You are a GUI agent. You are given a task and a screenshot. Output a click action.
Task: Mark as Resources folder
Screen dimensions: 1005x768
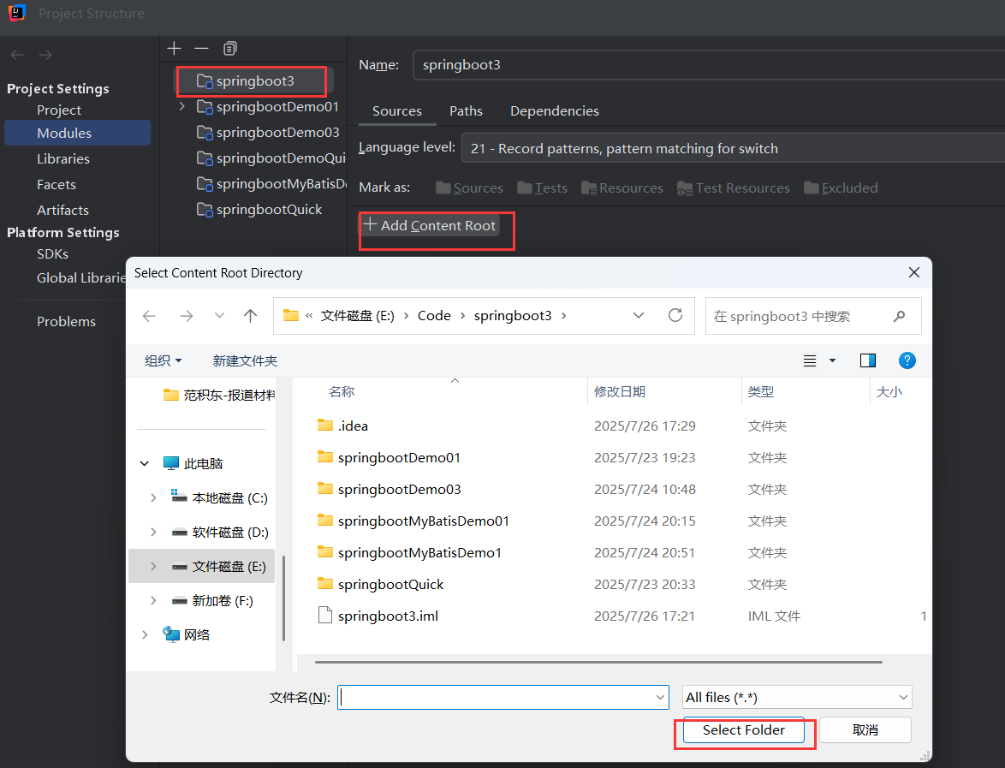[x=621, y=188]
